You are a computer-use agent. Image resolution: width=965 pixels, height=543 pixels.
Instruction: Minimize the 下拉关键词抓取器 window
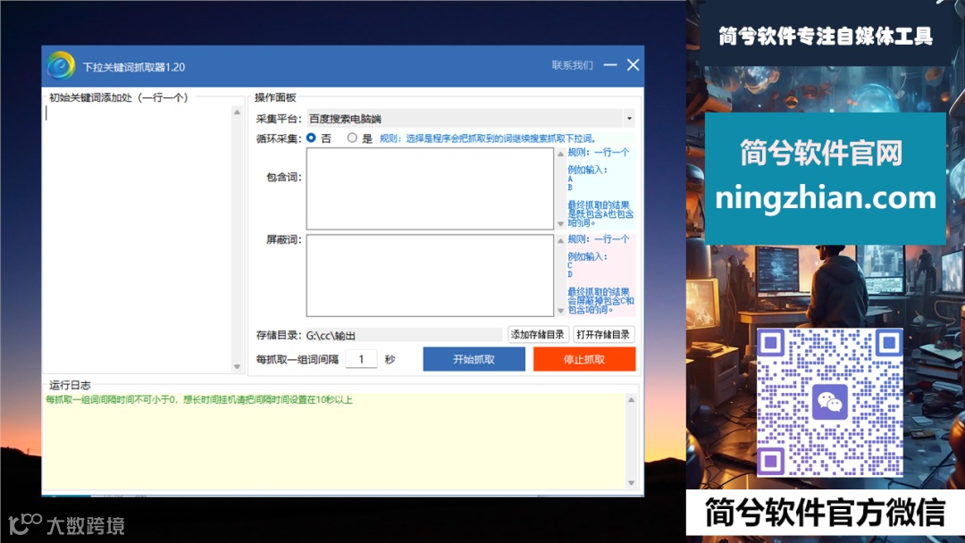610,64
